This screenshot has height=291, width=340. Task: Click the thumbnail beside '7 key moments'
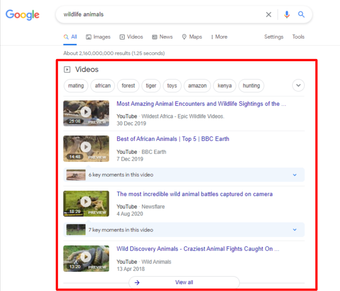pos(76,230)
